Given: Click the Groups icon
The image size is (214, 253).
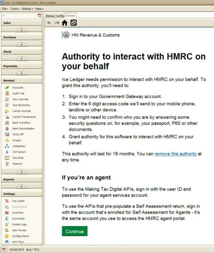Looking at the screenshot, I should [x=7, y=140].
